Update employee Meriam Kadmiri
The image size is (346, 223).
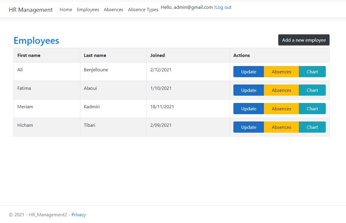pyautogui.click(x=248, y=109)
